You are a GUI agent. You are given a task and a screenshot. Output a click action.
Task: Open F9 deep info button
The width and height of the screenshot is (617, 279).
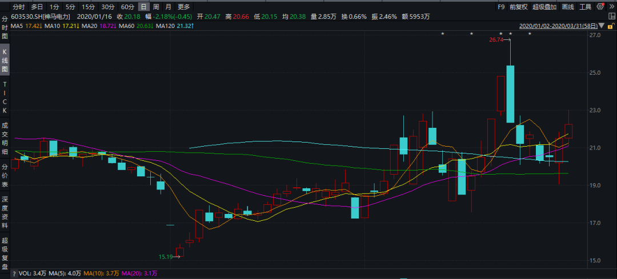pyautogui.click(x=501, y=7)
